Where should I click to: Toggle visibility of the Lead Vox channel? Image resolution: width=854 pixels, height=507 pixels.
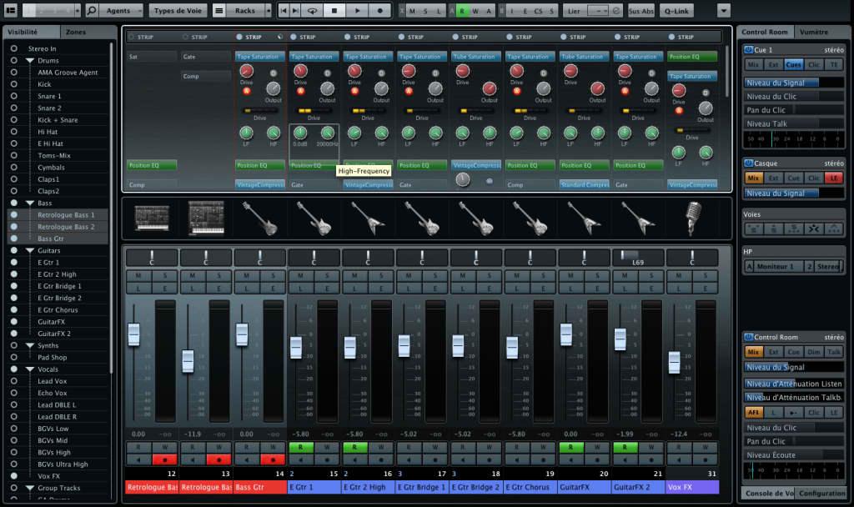(x=14, y=381)
